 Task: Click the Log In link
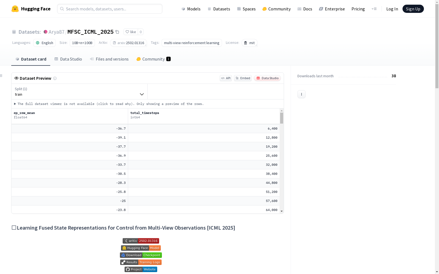[x=392, y=9]
